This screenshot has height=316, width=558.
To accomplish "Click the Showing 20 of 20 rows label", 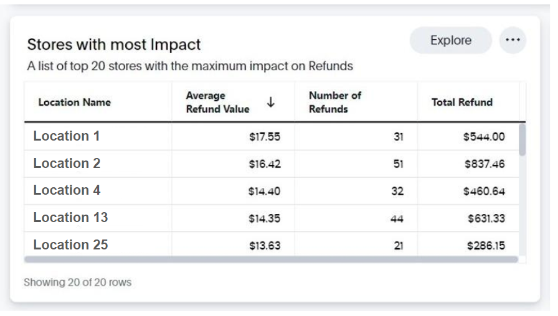I will pyautogui.click(x=78, y=282).
